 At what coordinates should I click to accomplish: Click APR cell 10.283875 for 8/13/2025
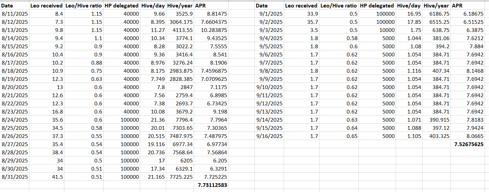point(211,30)
